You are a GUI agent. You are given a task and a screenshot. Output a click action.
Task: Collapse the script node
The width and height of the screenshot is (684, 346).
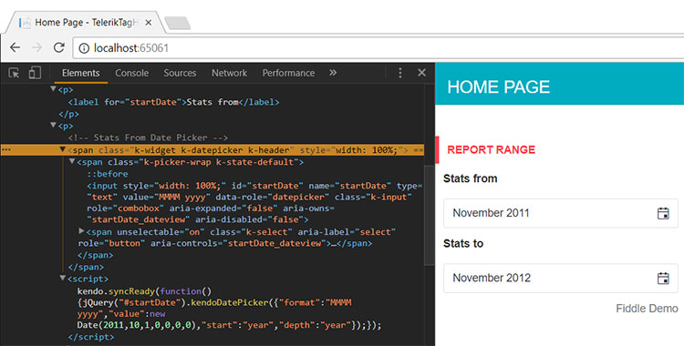coord(62,278)
